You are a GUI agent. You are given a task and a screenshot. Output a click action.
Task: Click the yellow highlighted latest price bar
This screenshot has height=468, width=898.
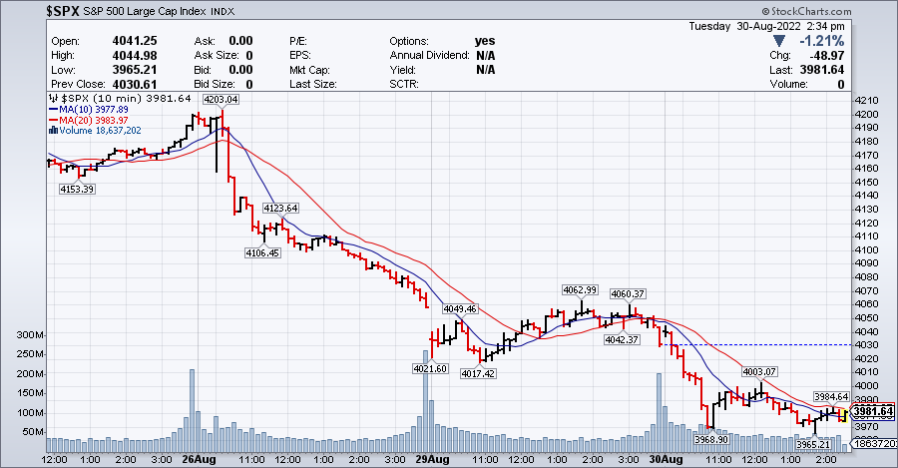point(843,413)
